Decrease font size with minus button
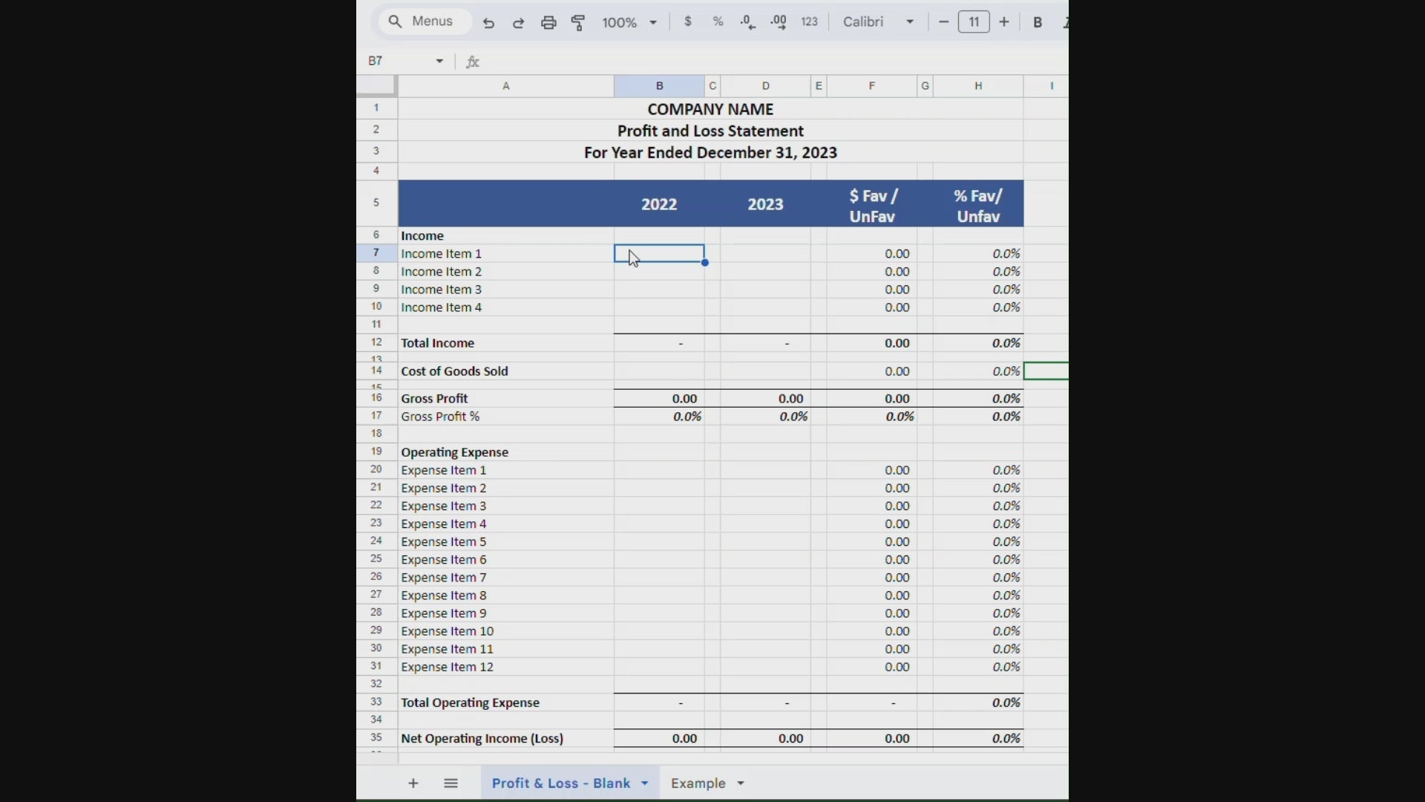 (x=943, y=22)
